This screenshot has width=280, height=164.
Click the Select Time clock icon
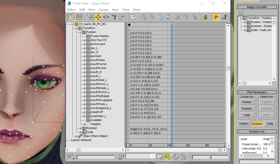pos(133,17)
